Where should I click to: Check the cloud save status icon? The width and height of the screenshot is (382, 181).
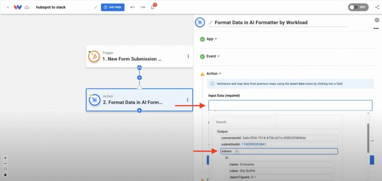click(27, 7)
